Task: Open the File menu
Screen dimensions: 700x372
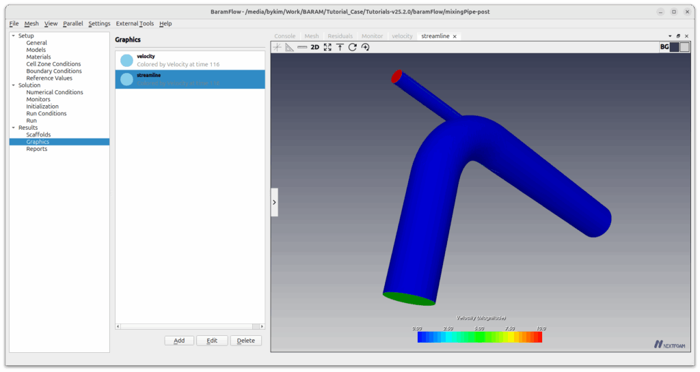Action: tap(14, 24)
